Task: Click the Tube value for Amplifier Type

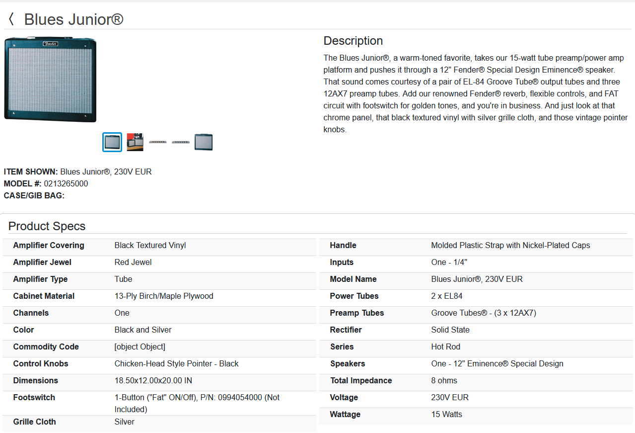Action: [x=124, y=279]
